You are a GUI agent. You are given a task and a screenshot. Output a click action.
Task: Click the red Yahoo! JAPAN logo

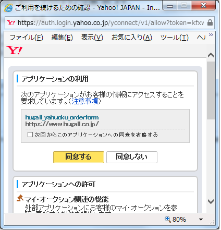[15, 50]
